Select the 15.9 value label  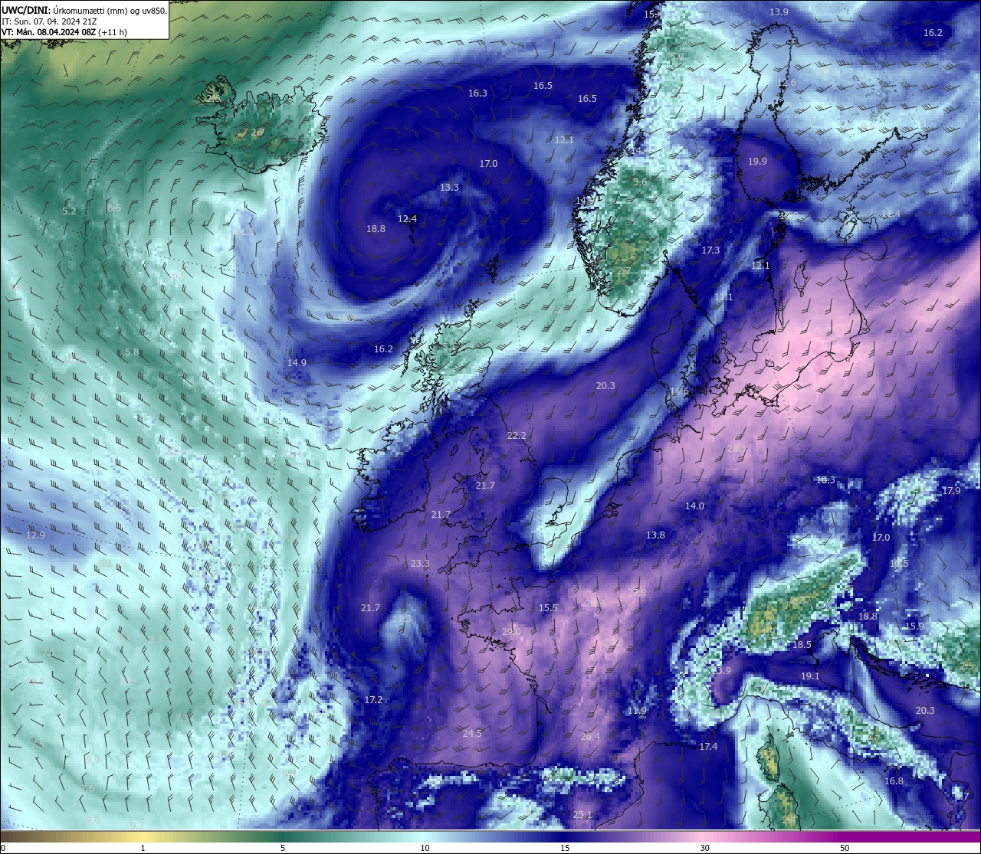coord(914,626)
